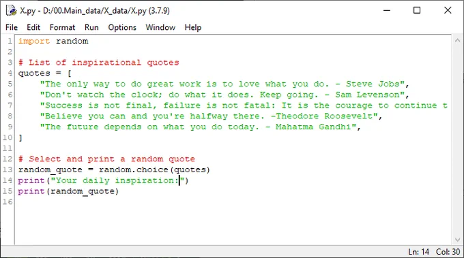
Task: Click the IDLE Python icon in title bar
Action: (12, 10)
